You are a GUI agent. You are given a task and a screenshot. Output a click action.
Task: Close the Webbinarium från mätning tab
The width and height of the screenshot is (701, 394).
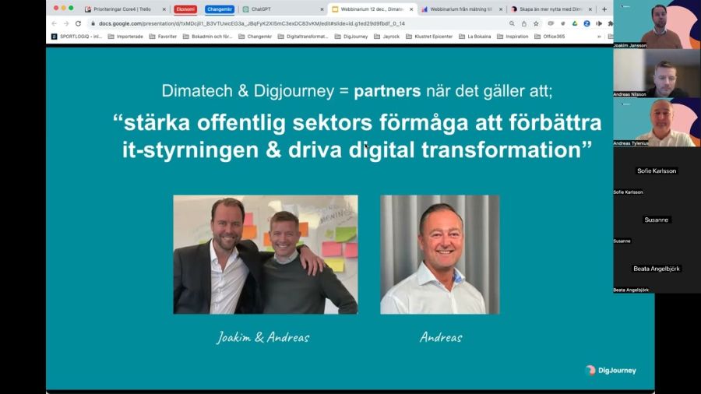(x=500, y=9)
